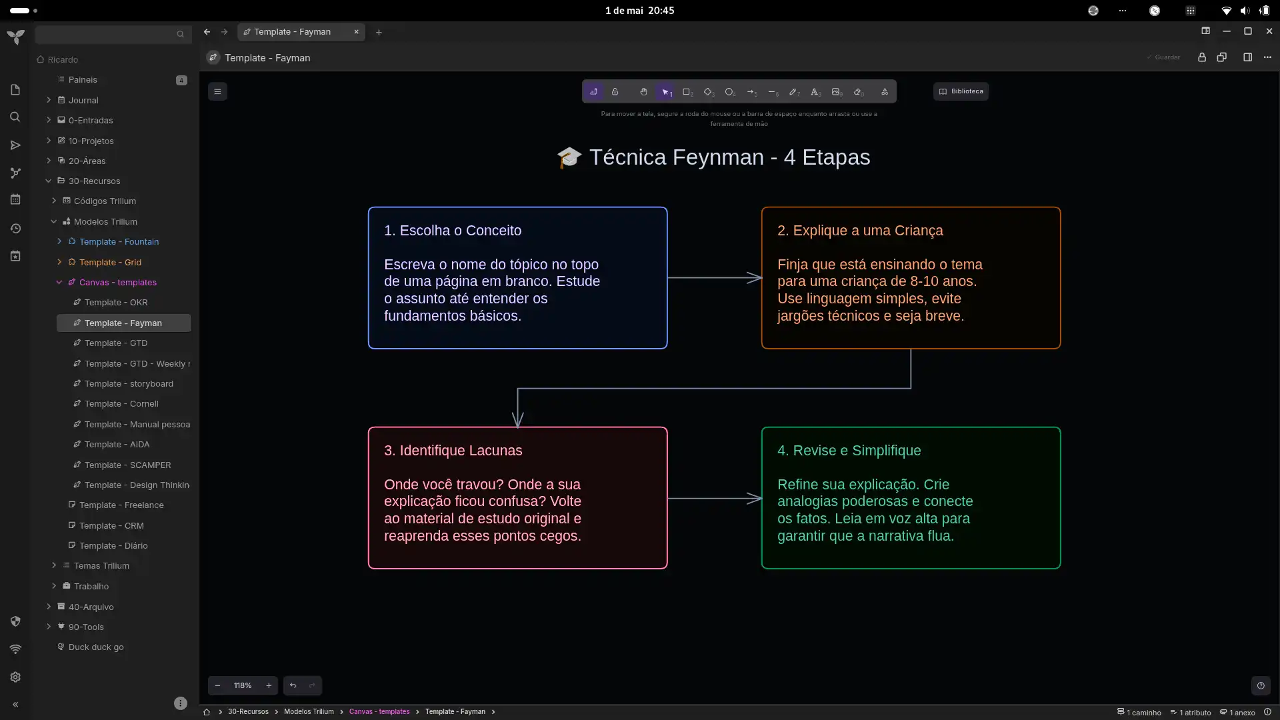Screen dimensions: 1280x720
Task: Open new note launcher icon
Action: [15, 90]
